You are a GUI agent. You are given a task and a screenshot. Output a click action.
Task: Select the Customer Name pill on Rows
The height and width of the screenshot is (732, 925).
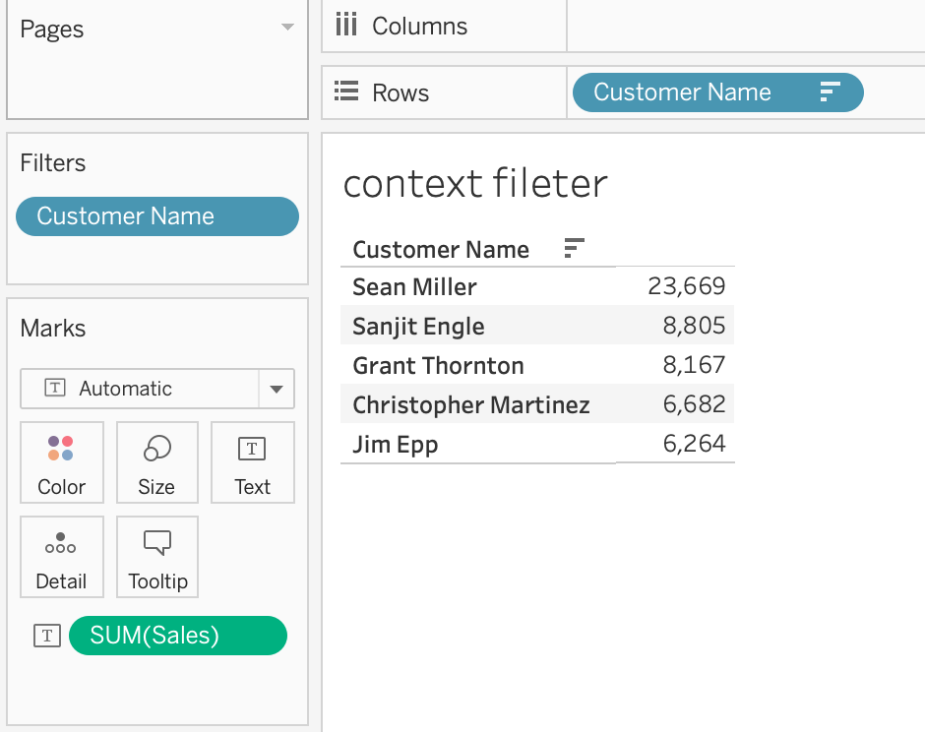[718, 92]
